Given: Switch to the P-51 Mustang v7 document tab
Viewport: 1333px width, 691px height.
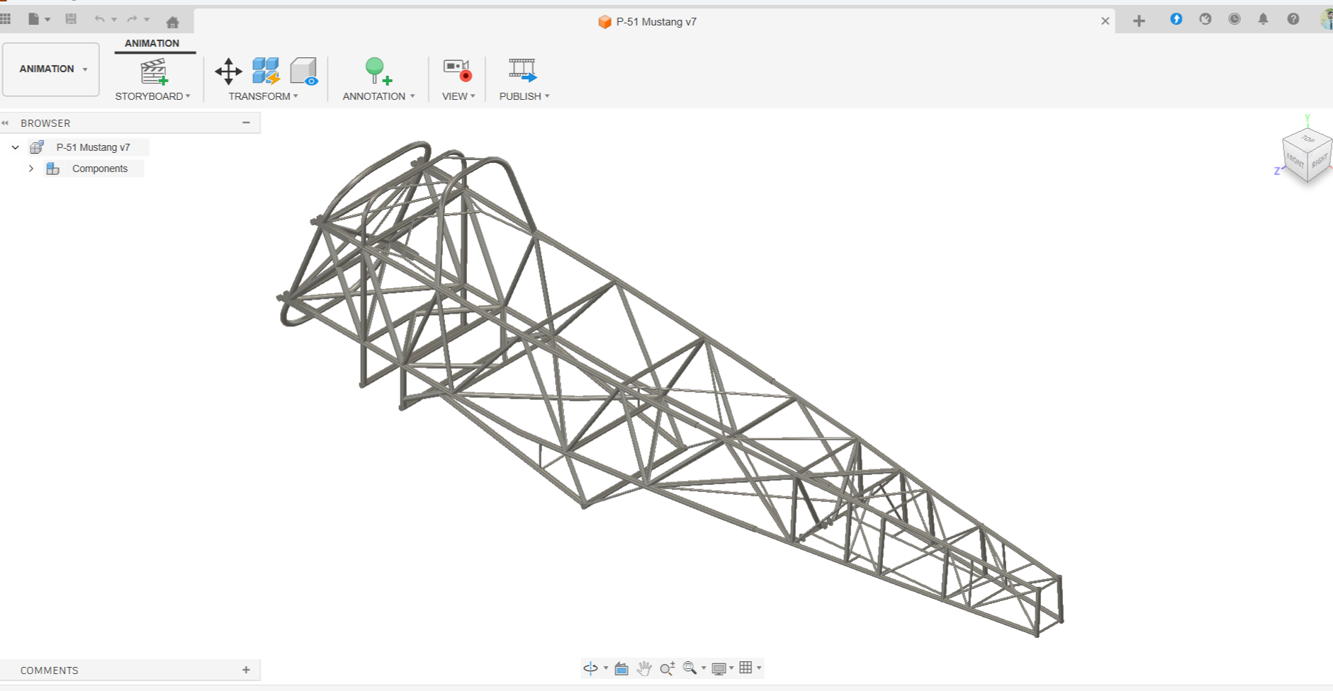Looking at the screenshot, I should tap(648, 22).
